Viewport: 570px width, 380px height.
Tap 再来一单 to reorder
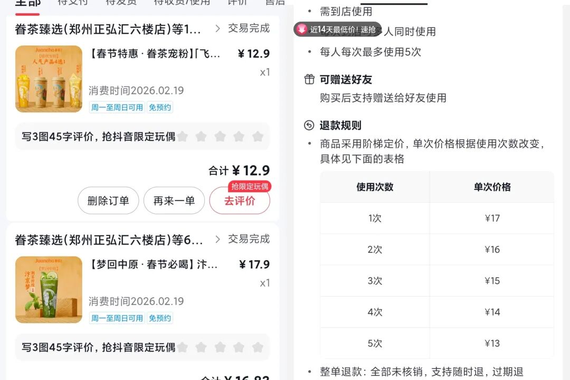click(x=174, y=201)
